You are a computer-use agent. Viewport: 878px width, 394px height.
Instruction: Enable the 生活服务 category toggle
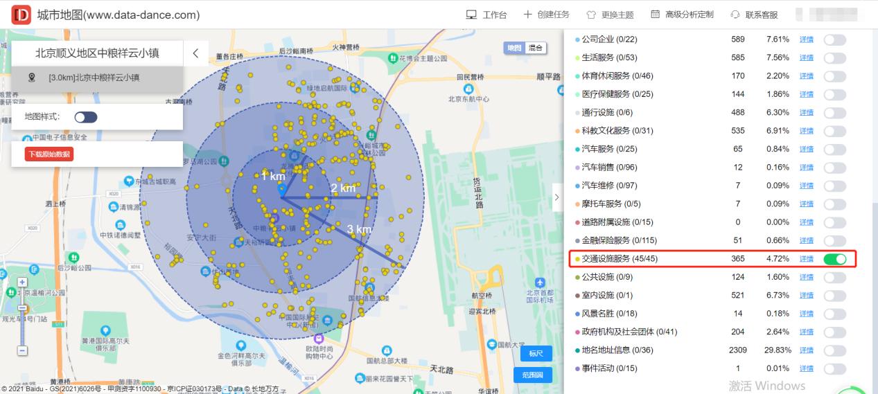834,57
